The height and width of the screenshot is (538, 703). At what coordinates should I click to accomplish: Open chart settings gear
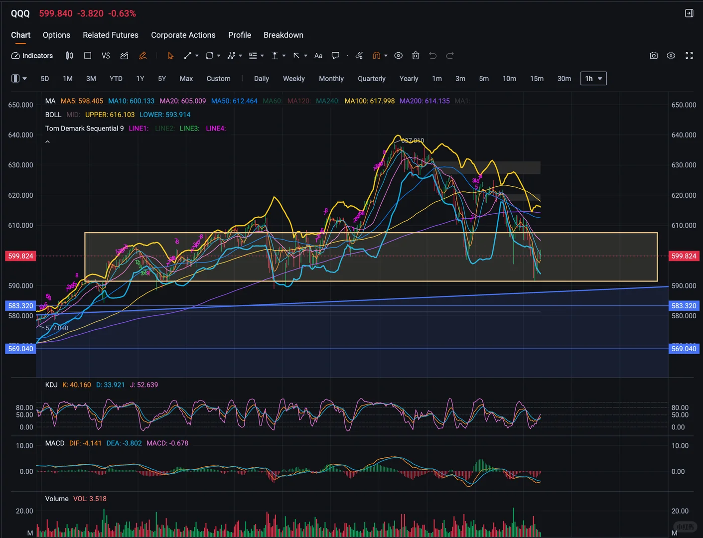coord(671,56)
